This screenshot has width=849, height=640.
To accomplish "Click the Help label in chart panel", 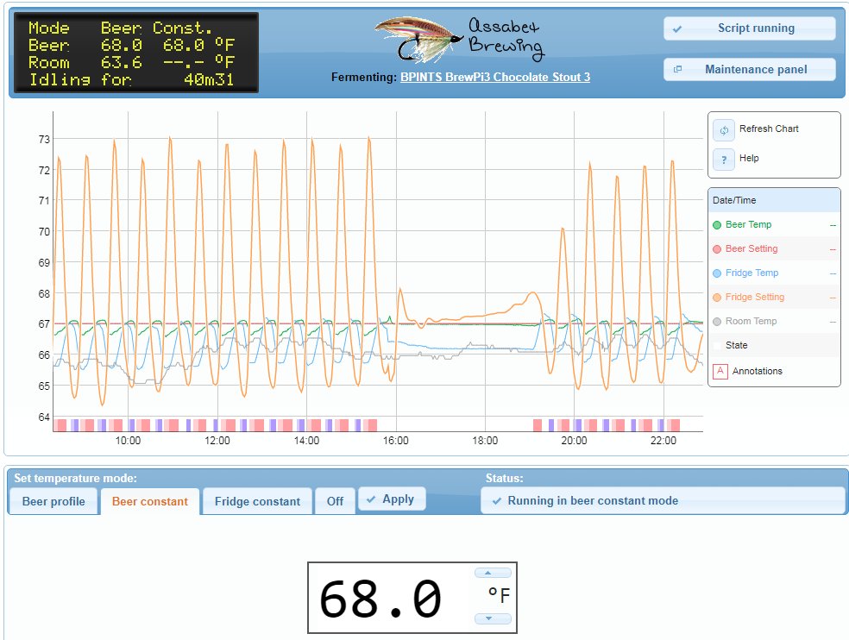I will [x=749, y=158].
